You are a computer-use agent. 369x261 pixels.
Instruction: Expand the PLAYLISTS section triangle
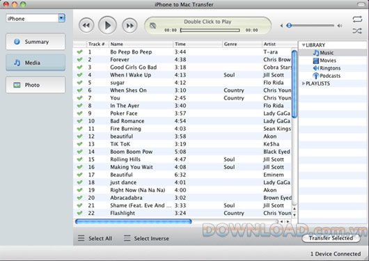(304, 84)
